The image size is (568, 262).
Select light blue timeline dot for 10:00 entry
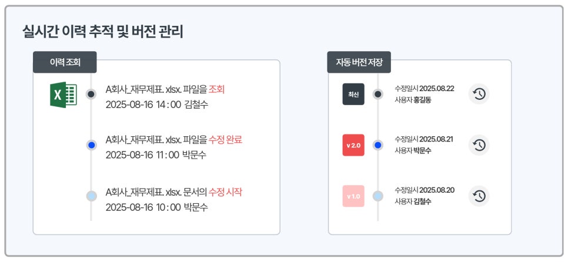coord(91,196)
